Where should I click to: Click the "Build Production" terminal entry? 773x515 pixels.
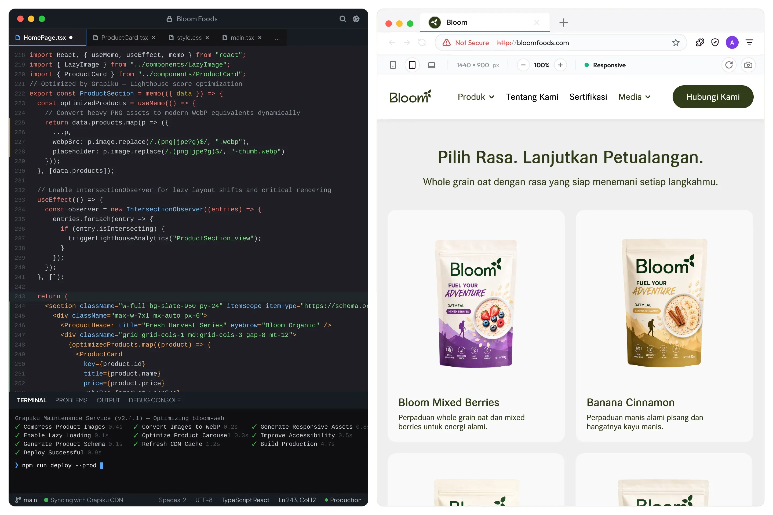point(293,444)
